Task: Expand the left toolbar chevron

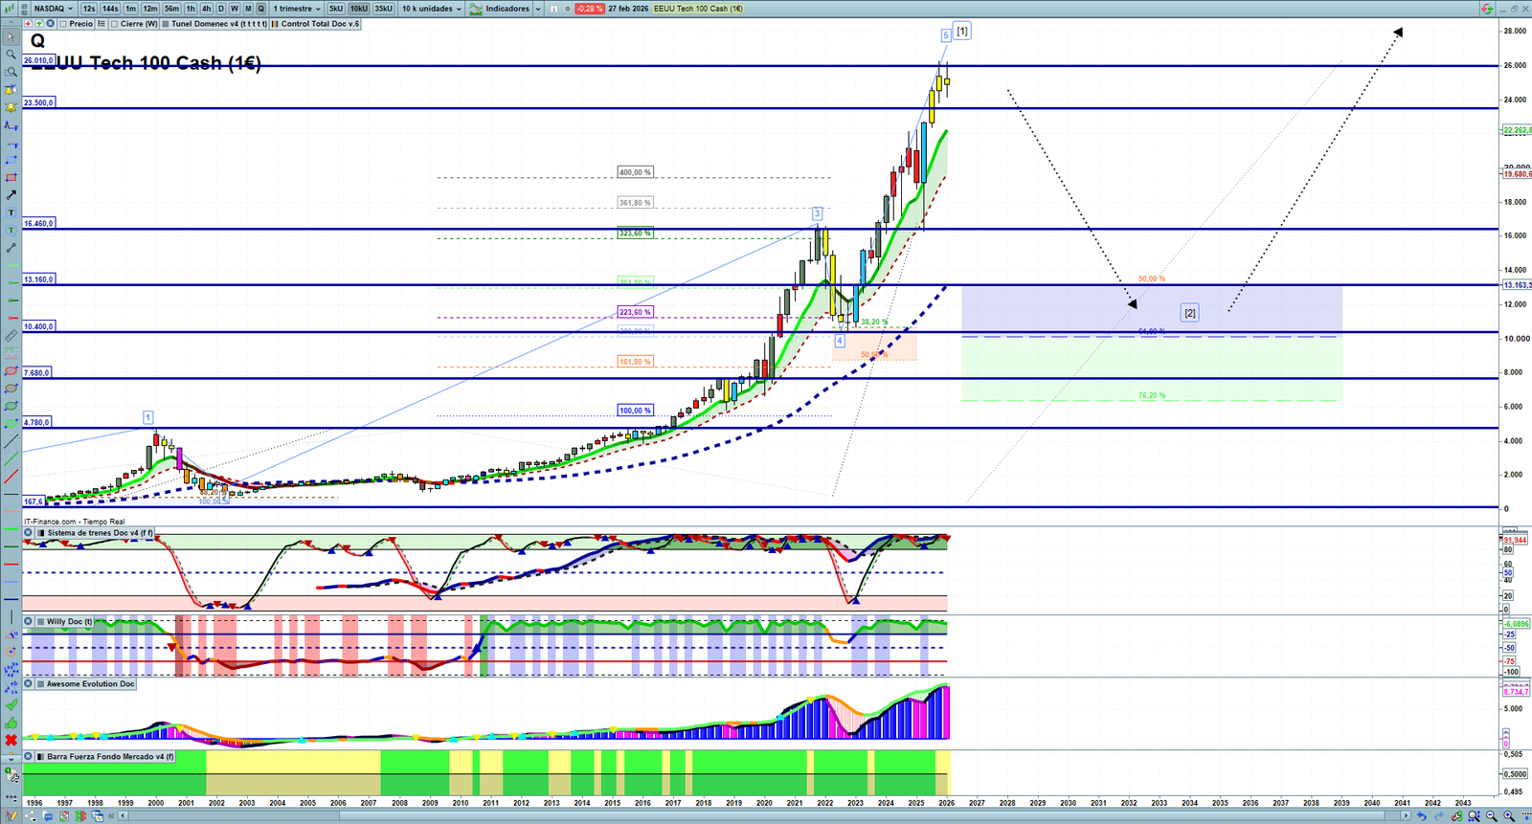Action: [11, 757]
